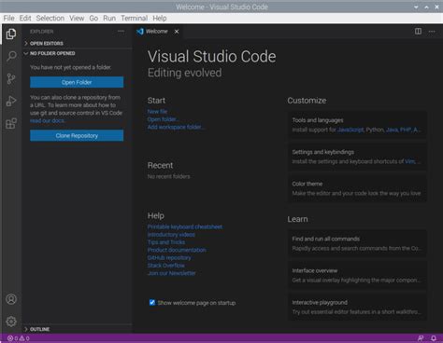Open the Manage gear icon
This screenshot has width=443, height=343.
(11, 322)
